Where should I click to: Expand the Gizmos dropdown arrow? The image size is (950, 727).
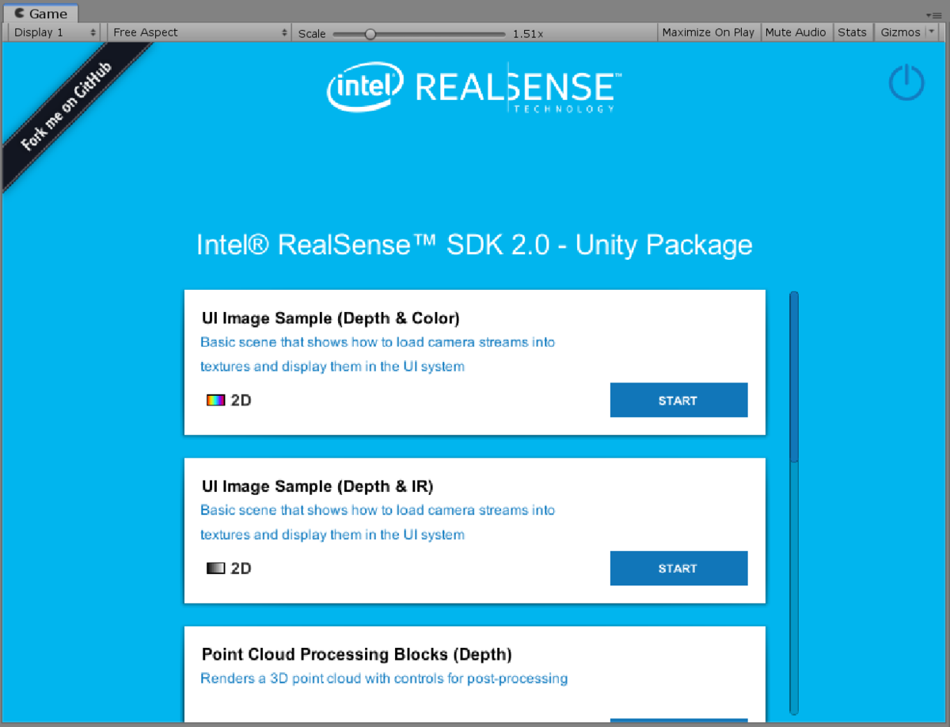(x=932, y=32)
